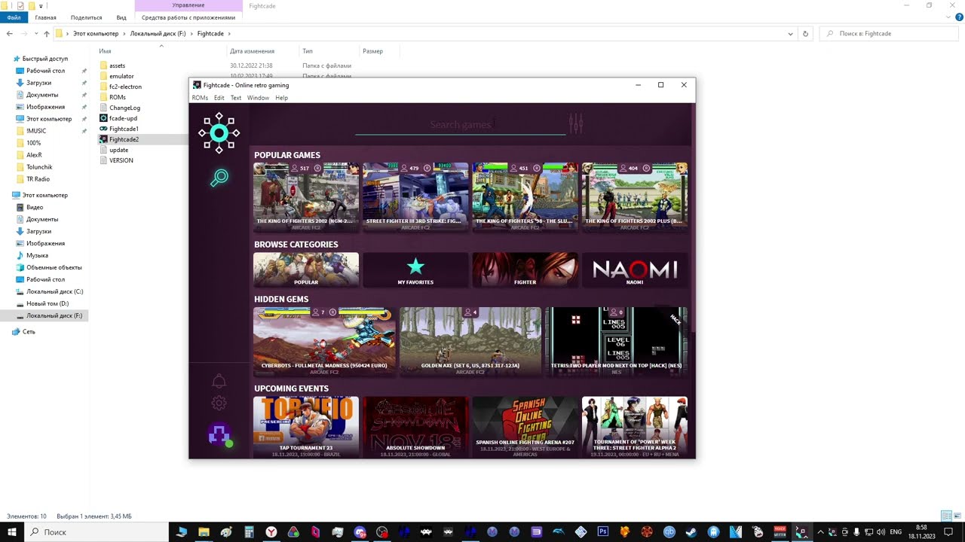Open The King of Fighters '98 card
This screenshot has width=965, height=542.
(525, 196)
